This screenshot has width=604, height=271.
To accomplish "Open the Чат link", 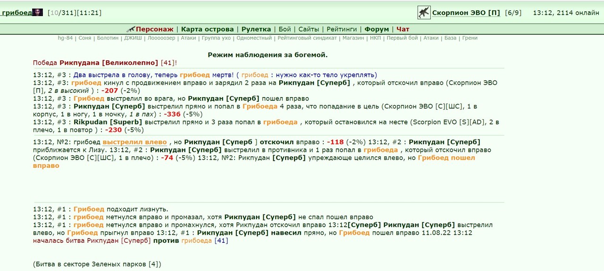I will 403,29.
